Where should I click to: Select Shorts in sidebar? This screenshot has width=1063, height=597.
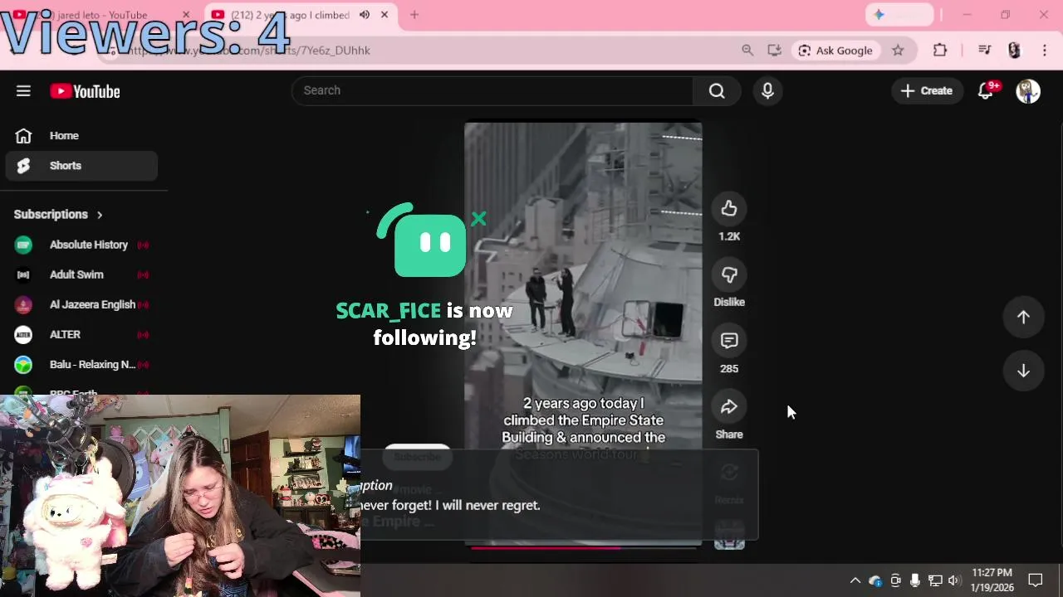(81, 166)
